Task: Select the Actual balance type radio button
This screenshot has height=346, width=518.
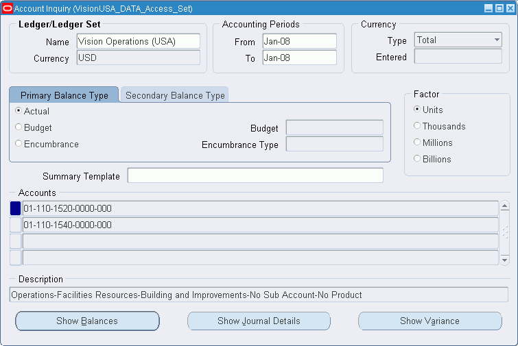Action: [x=19, y=110]
